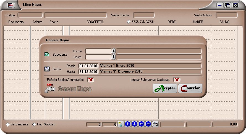Click the drink glass icon in bottom toolbar
This screenshot has height=134, width=246.
121,124
